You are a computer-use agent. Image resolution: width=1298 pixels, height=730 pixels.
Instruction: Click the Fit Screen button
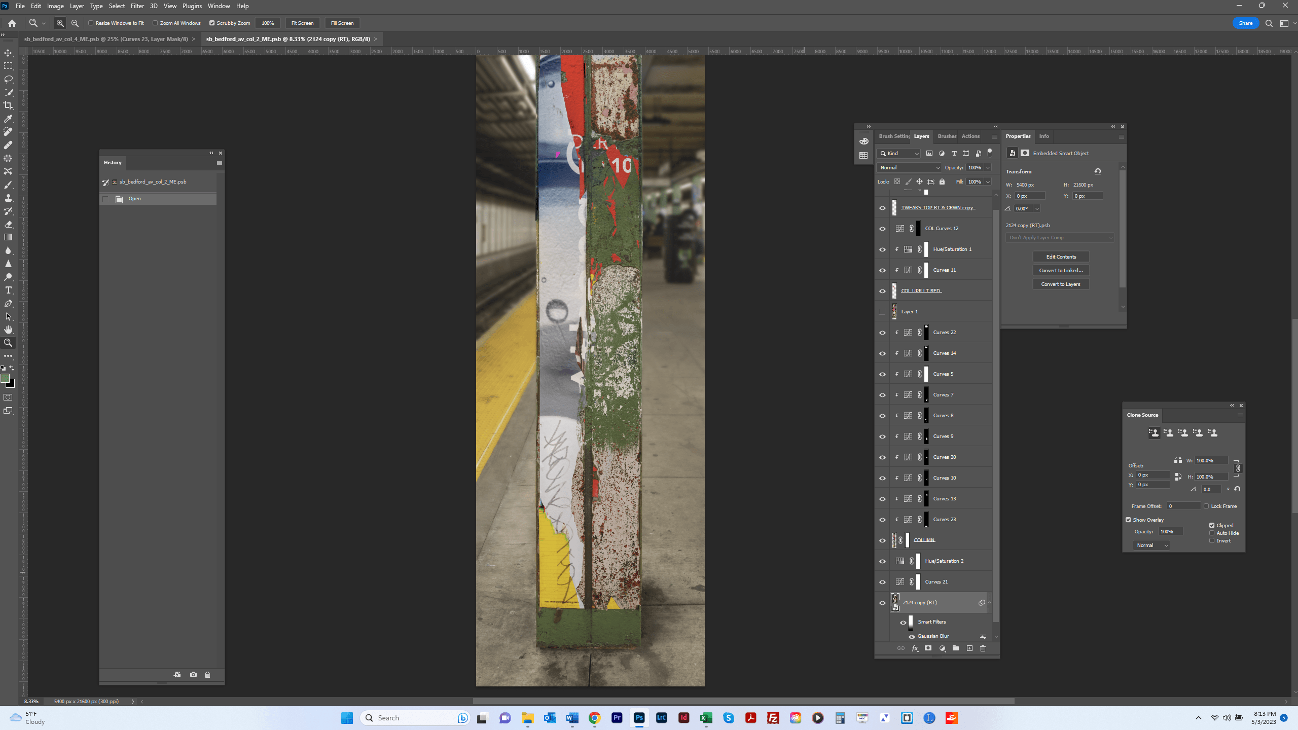pos(302,23)
